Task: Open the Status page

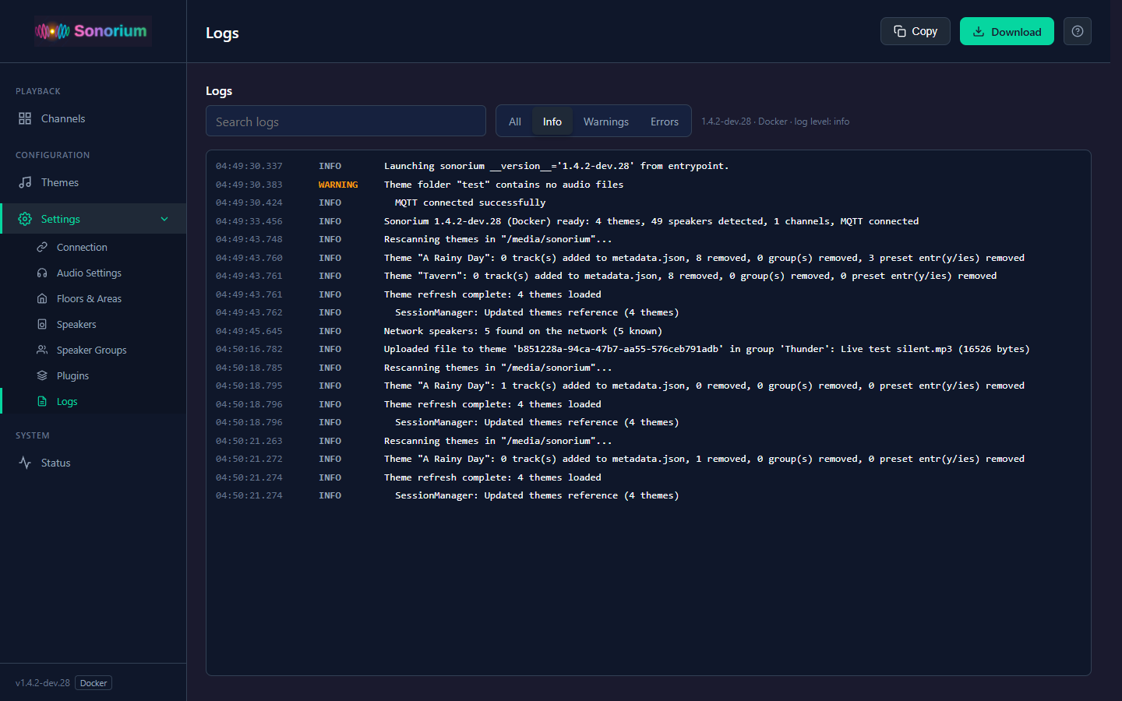Action: [x=93, y=463]
